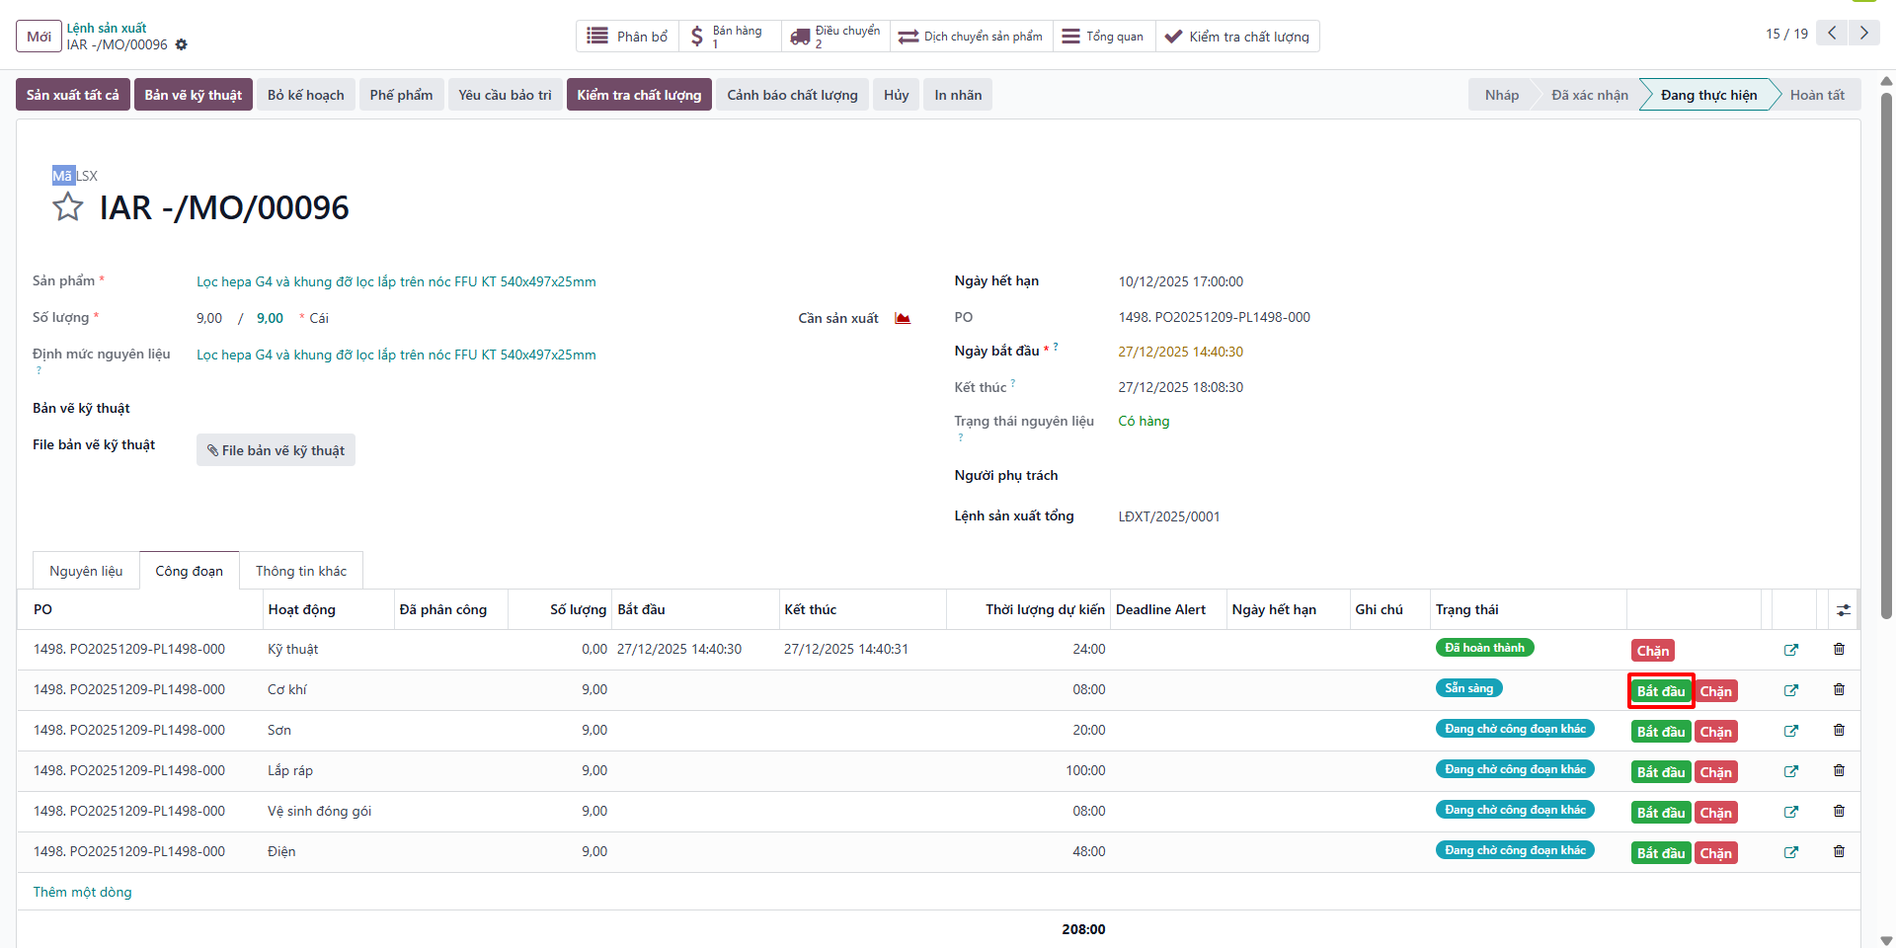Start the Cơ khí work order with Bắt đầu
Screen dimensions: 1896x948
1661,691
